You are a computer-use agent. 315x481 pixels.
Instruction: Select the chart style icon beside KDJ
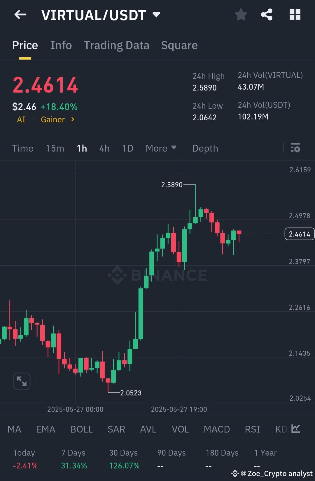295,429
